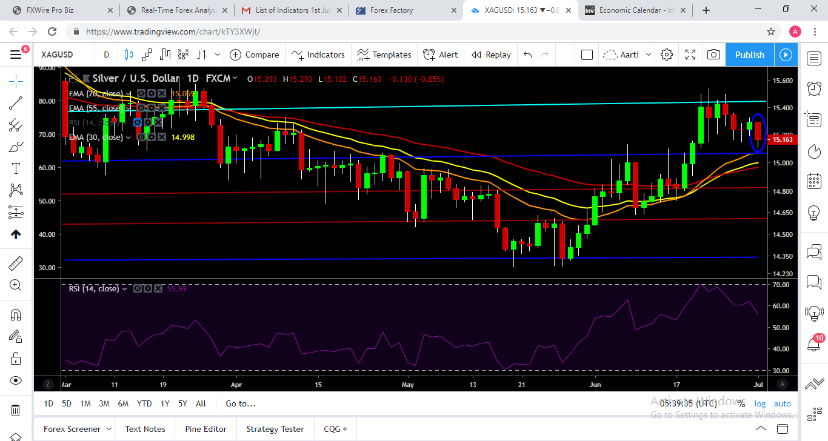This screenshot has width=828, height=441.
Task: Click the play icon next to Publish
Action: (786, 55)
